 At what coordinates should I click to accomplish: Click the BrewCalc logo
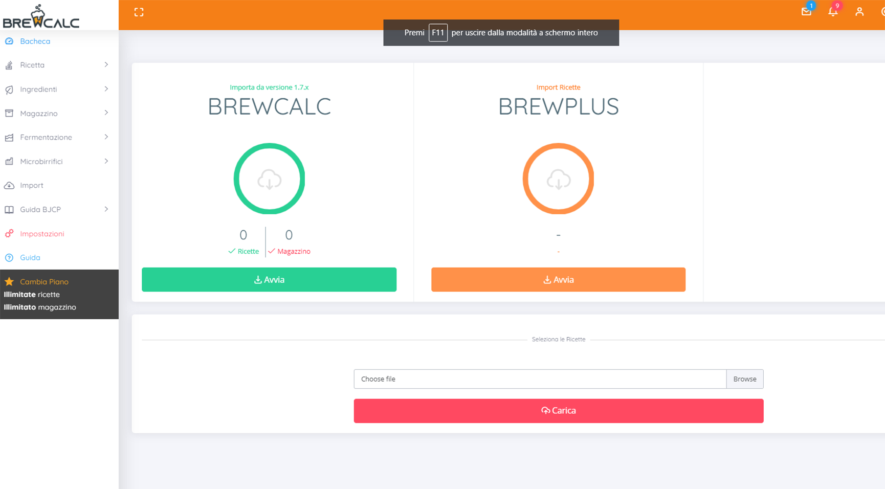point(41,16)
